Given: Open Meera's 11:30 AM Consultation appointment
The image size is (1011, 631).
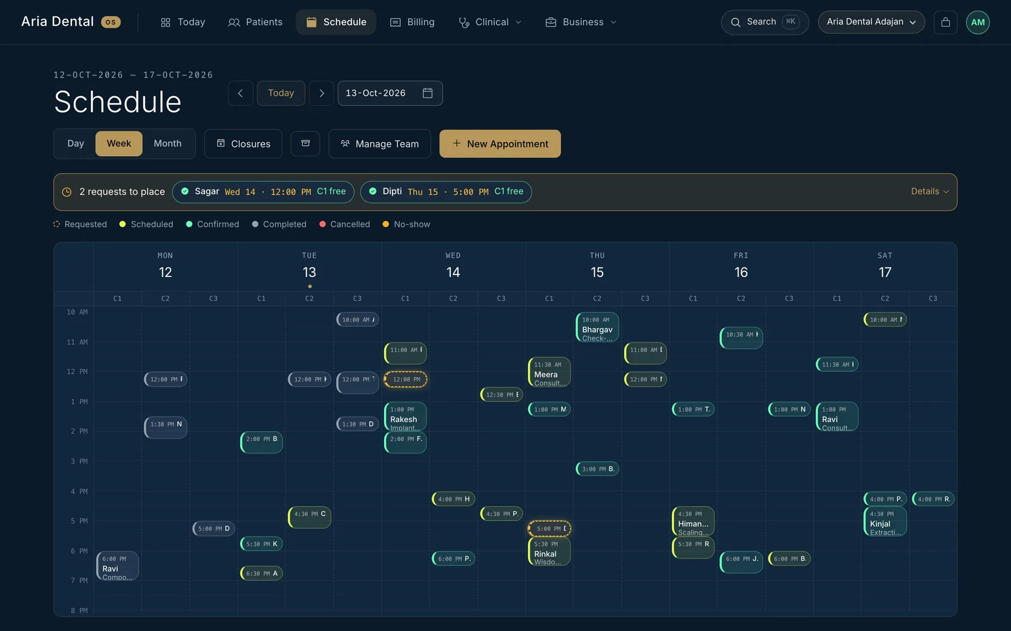Looking at the screenshot, I should [549, 372].
